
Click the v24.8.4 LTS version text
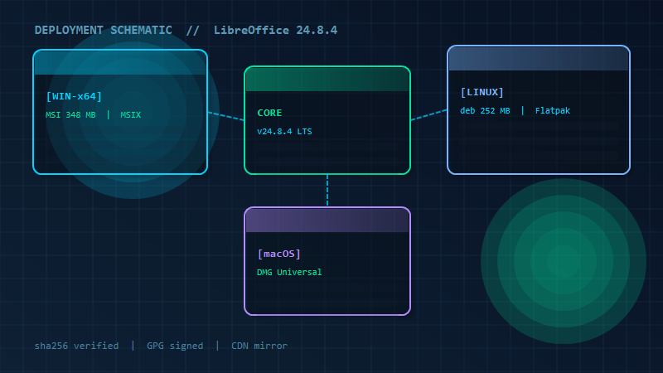coord(284,132)
